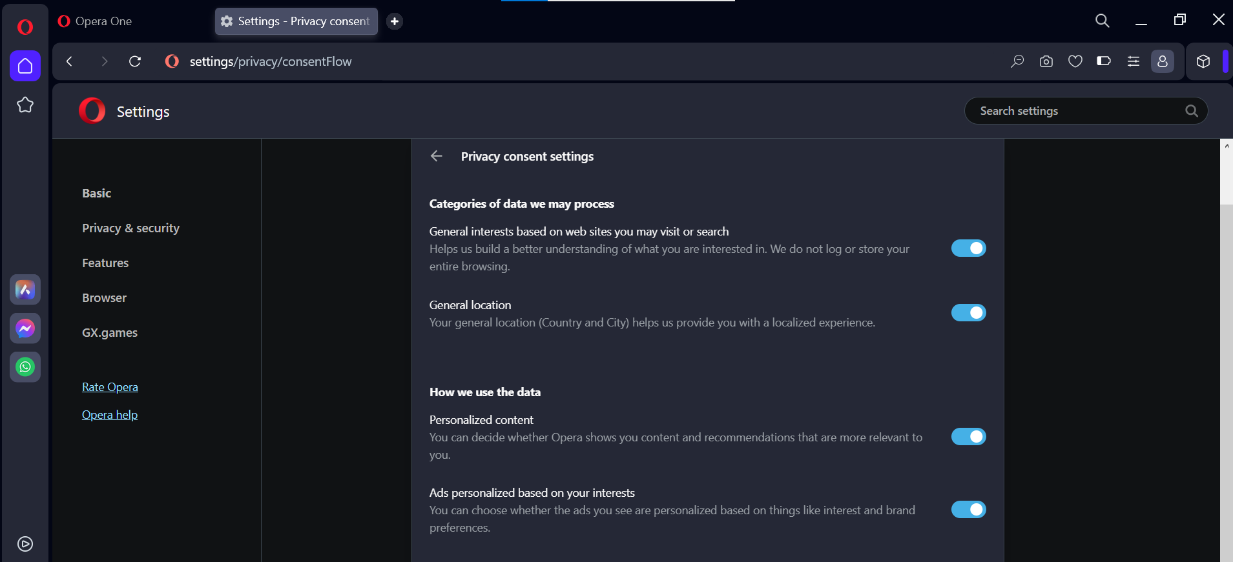Open the profile account icon
The width and height of the screenshot is (1233, 562).
(1163, 61)
